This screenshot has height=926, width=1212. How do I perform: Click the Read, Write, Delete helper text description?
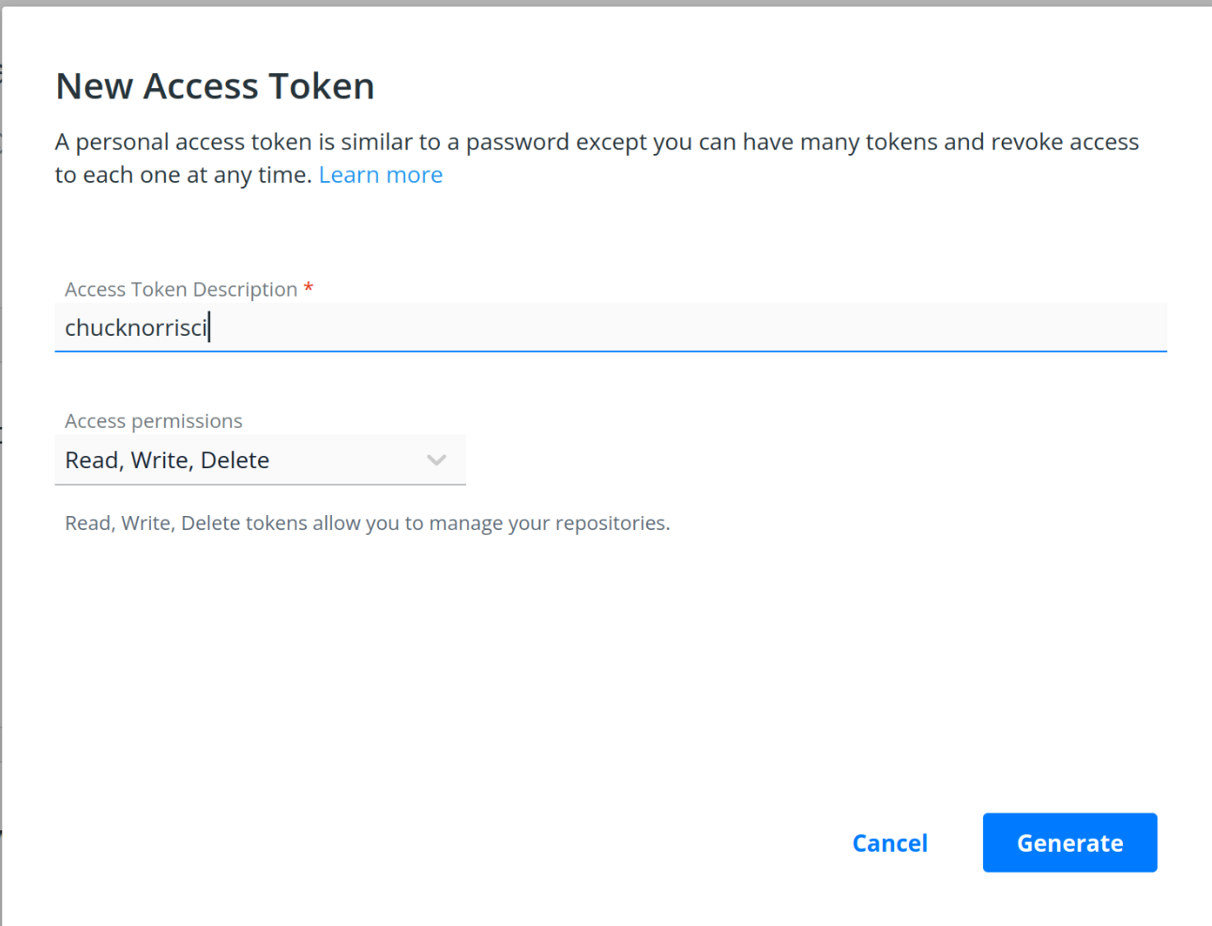pos(367,523)
